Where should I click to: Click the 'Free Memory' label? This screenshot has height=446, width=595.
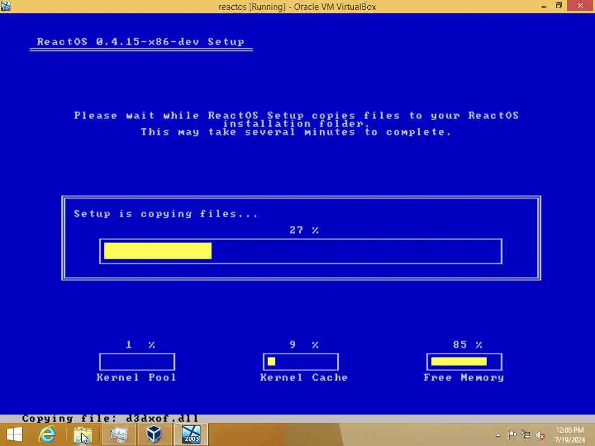(464, 377)
